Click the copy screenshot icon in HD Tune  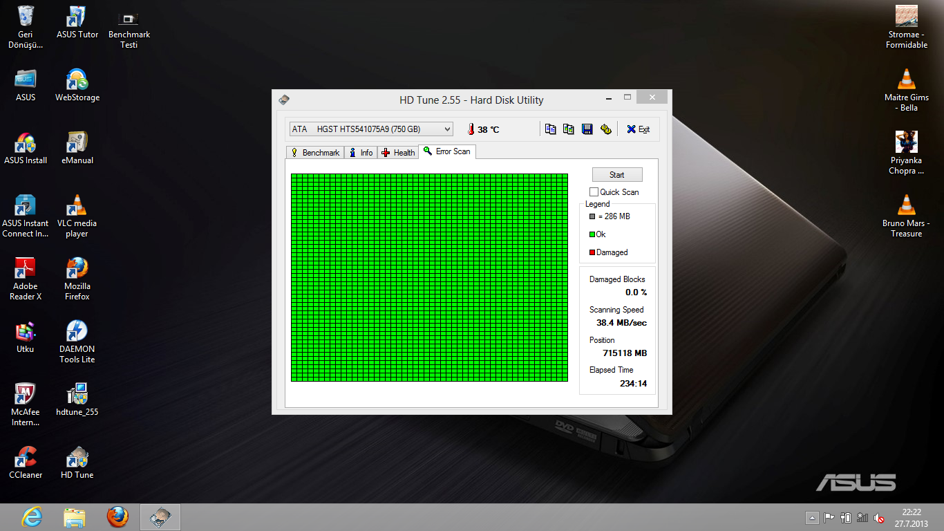(x=568, y=129)
